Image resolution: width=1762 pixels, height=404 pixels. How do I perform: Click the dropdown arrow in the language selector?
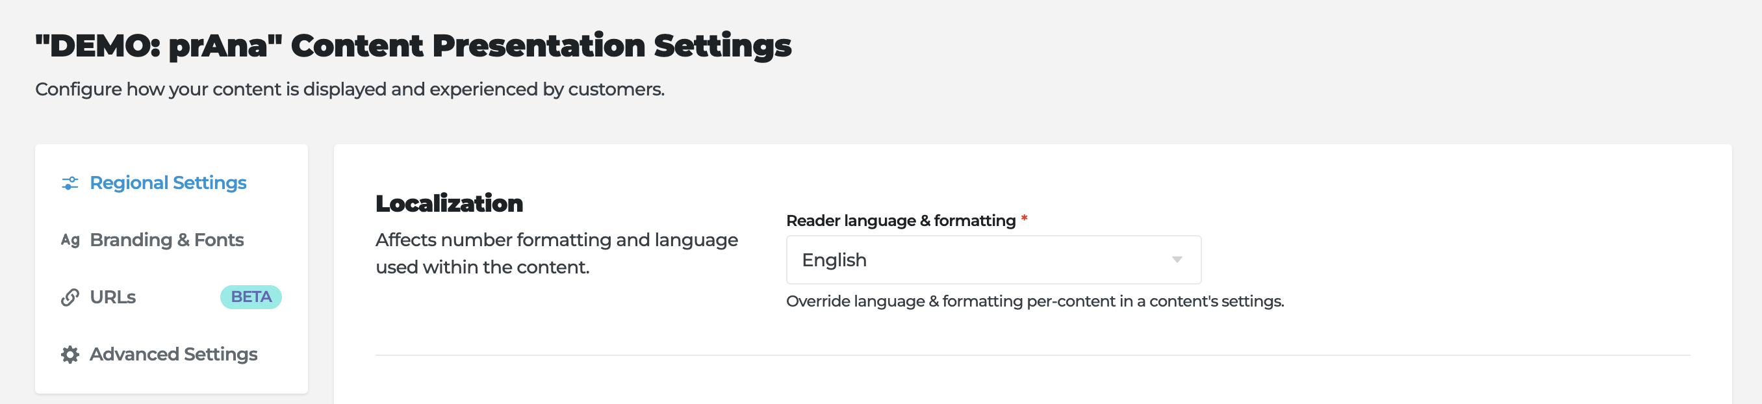[1177, 260]
